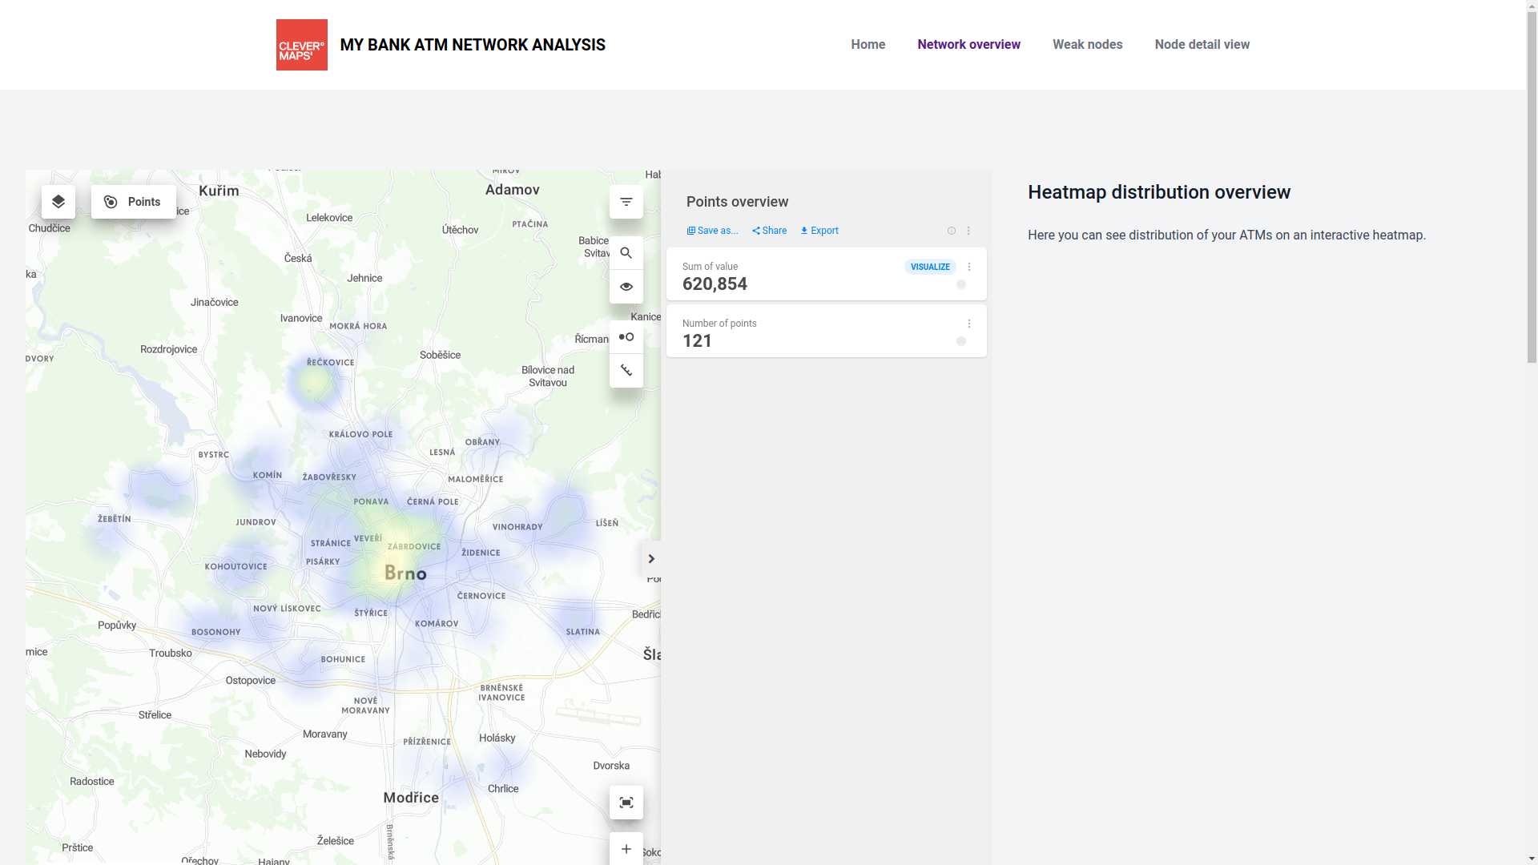1538x865 pixels.
Task: Zoom in with the plus button
Action: coord(626,849)
